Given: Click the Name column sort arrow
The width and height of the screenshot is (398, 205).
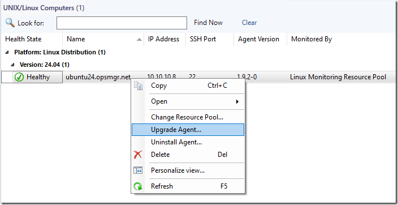Looking at the screenshot, I should 139,40.
